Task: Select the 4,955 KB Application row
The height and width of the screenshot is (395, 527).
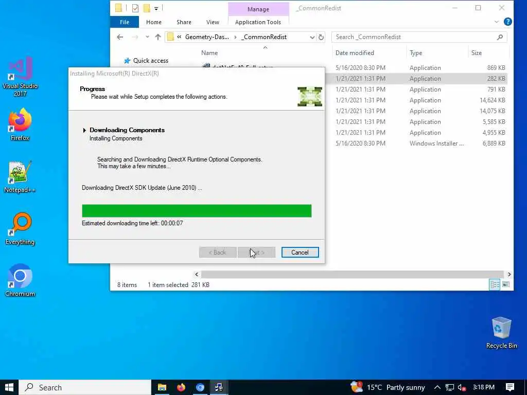Action: [417, 132]
